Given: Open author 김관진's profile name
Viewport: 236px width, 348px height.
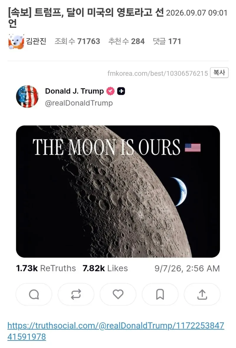Looking at the screenshot, I should click(36, 41).
